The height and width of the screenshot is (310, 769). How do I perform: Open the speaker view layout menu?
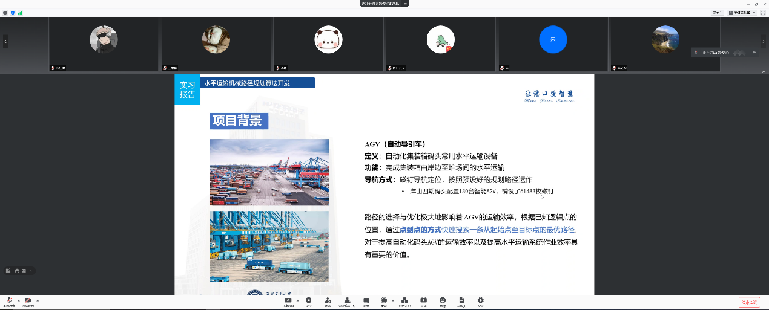click(x=742, y=12)
